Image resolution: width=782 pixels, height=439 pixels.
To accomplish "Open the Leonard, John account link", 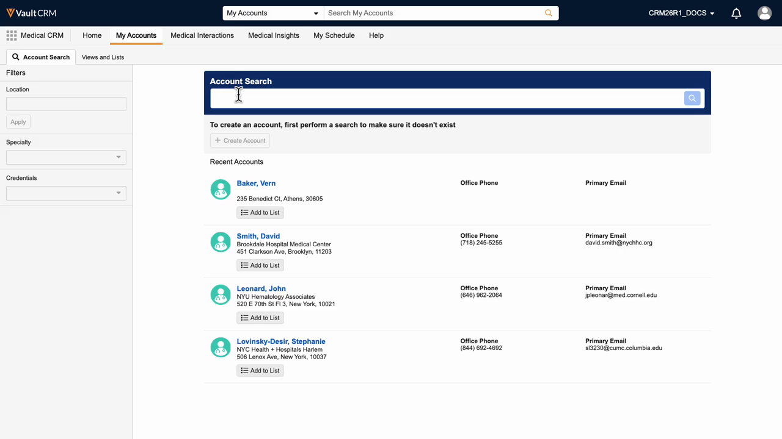I will [x=261, y=288].
